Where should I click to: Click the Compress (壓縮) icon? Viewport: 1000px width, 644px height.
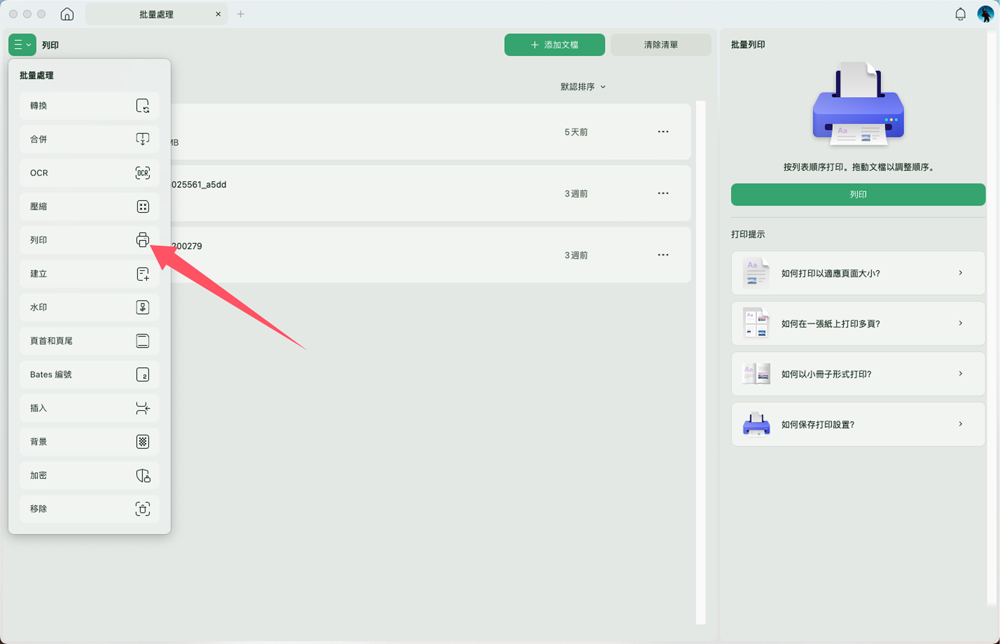143,206
